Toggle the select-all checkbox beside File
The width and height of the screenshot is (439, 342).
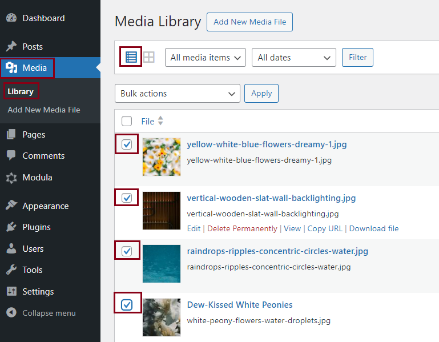[x=127, y=121]
